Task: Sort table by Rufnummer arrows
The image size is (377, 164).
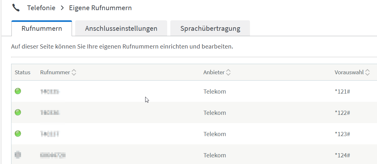Action: 74,72
